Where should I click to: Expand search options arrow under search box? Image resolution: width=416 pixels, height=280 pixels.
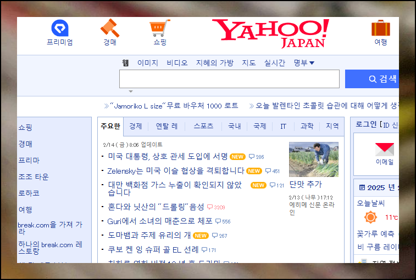point(131,92)
